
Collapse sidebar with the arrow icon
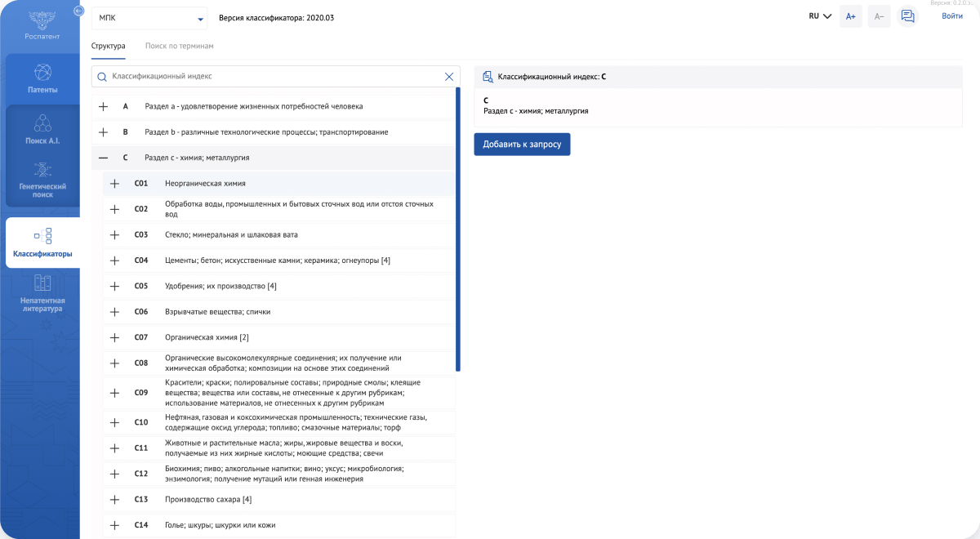coord(78,11)
